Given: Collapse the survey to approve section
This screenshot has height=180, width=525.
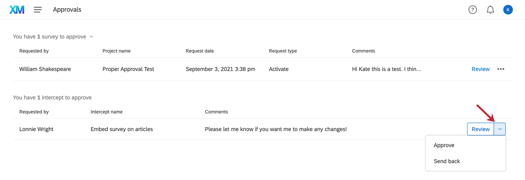Looking at the screenshot, I should tap(91, 36).
